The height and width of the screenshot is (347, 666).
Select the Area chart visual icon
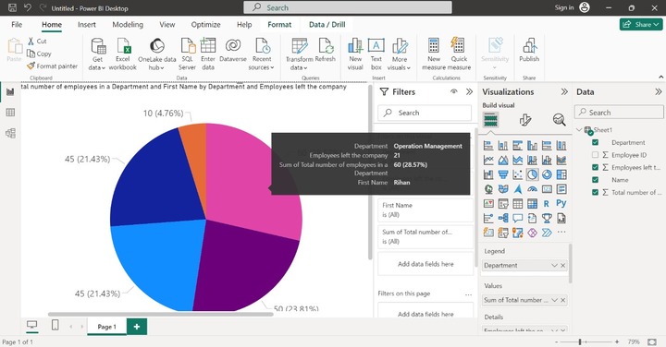pos(503,161)
